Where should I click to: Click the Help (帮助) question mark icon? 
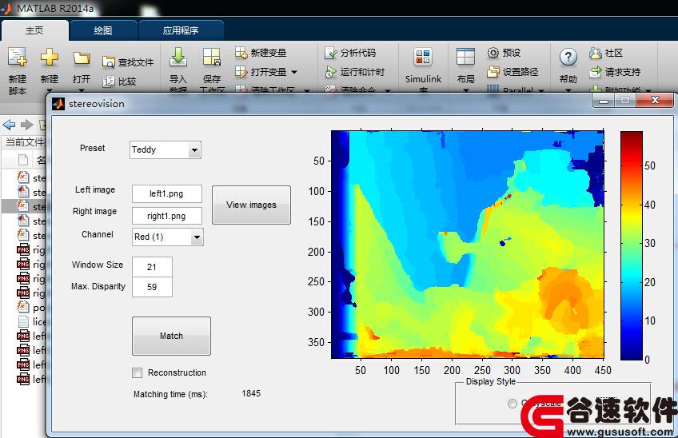[568, 57]
